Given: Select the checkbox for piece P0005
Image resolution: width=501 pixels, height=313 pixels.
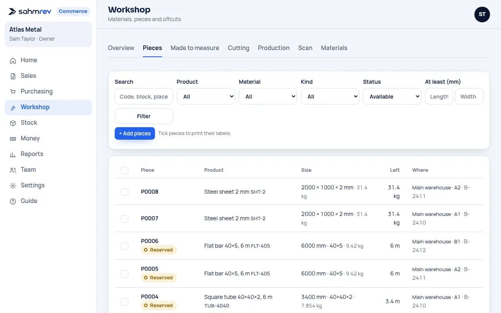Looking at the screenshot, I should coord(124,273).
